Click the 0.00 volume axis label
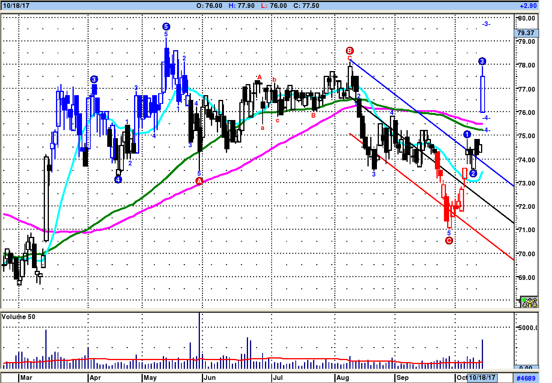This screenshot has width=552, height=383. 526,368
